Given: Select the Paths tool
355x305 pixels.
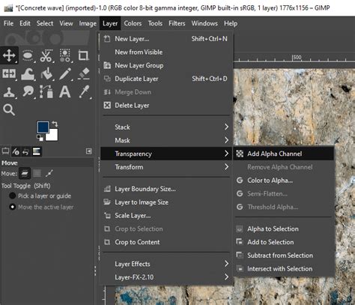Looking at the screenshot, I should [x=46, y=92].
